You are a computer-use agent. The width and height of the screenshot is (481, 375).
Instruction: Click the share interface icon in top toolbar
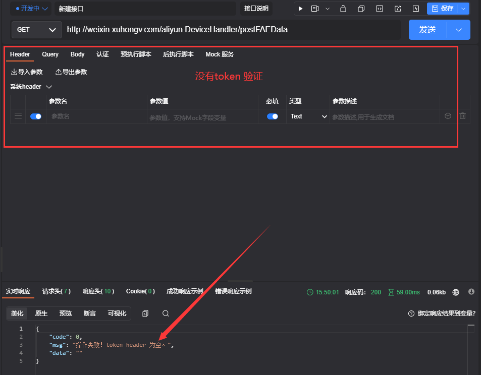coord(398,9)
